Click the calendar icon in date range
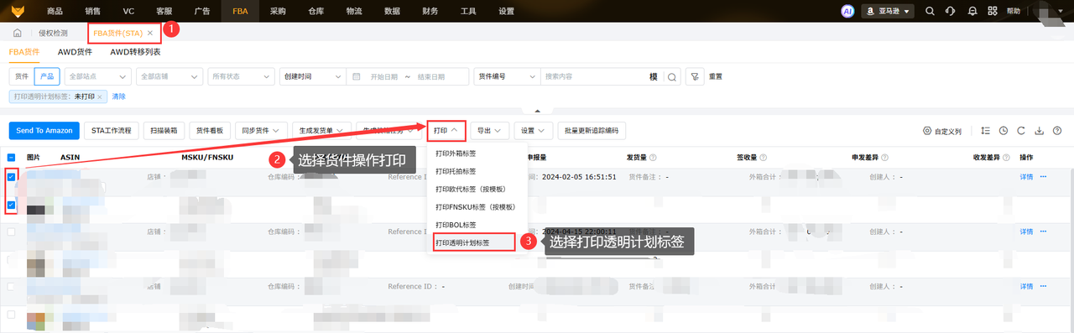1074x333 pixels. coord(357,76)
